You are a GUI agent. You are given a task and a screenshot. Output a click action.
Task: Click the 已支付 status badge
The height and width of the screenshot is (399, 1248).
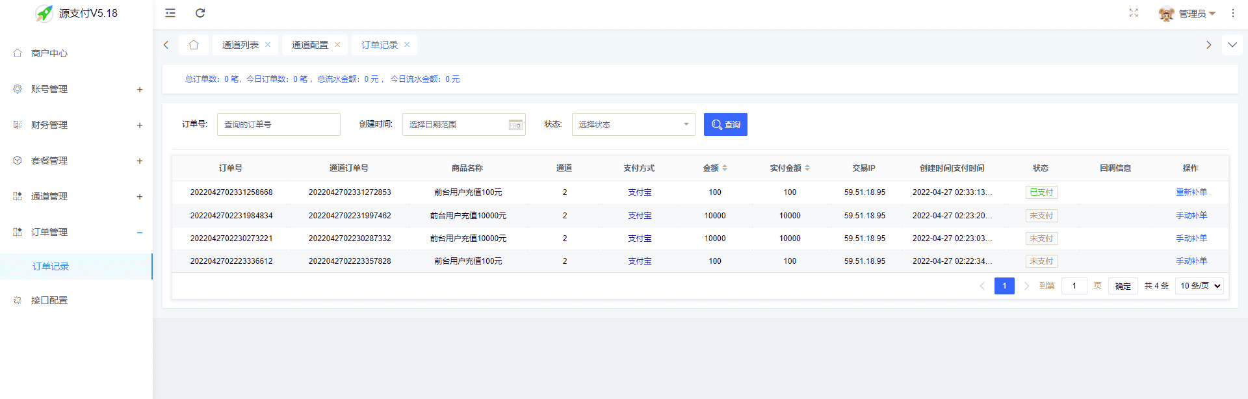click(x=1041, y=192)
